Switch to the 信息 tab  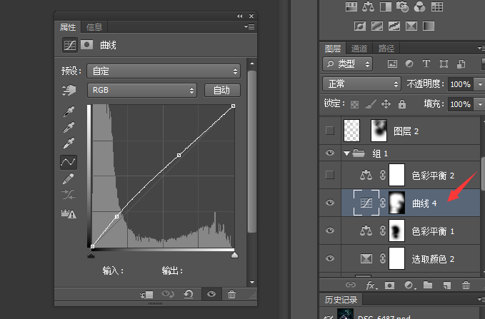(94, 27)
